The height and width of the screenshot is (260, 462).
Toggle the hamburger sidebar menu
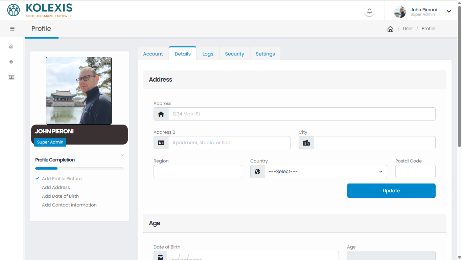click(12, 29)
